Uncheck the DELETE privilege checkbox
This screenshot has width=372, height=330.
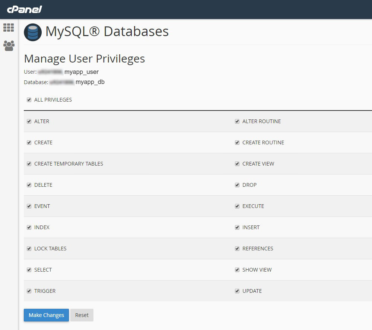[29, 185]
